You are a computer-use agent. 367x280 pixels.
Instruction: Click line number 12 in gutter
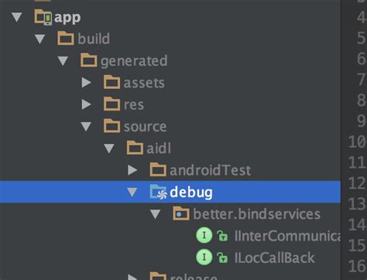point(357,183)
